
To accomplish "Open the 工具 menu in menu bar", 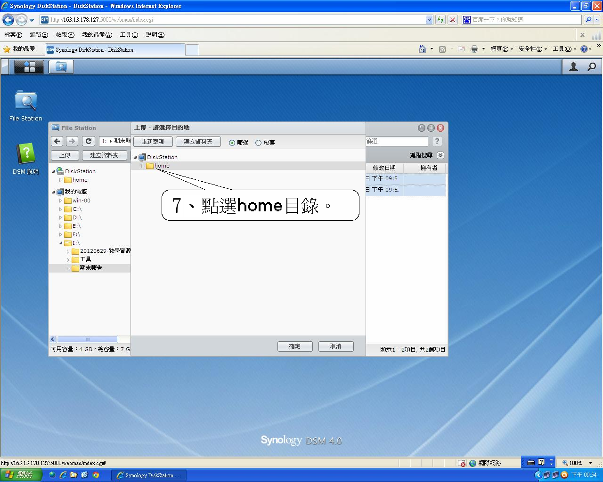I will pyautogui.click(x=129, y=35).
